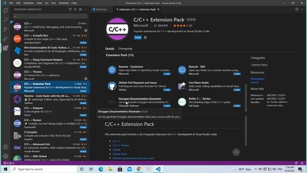Image resolution: width=307 pixels, height=173 pixels.
Task: Install Remote - SSH from pack
Action: coord(237,74)
